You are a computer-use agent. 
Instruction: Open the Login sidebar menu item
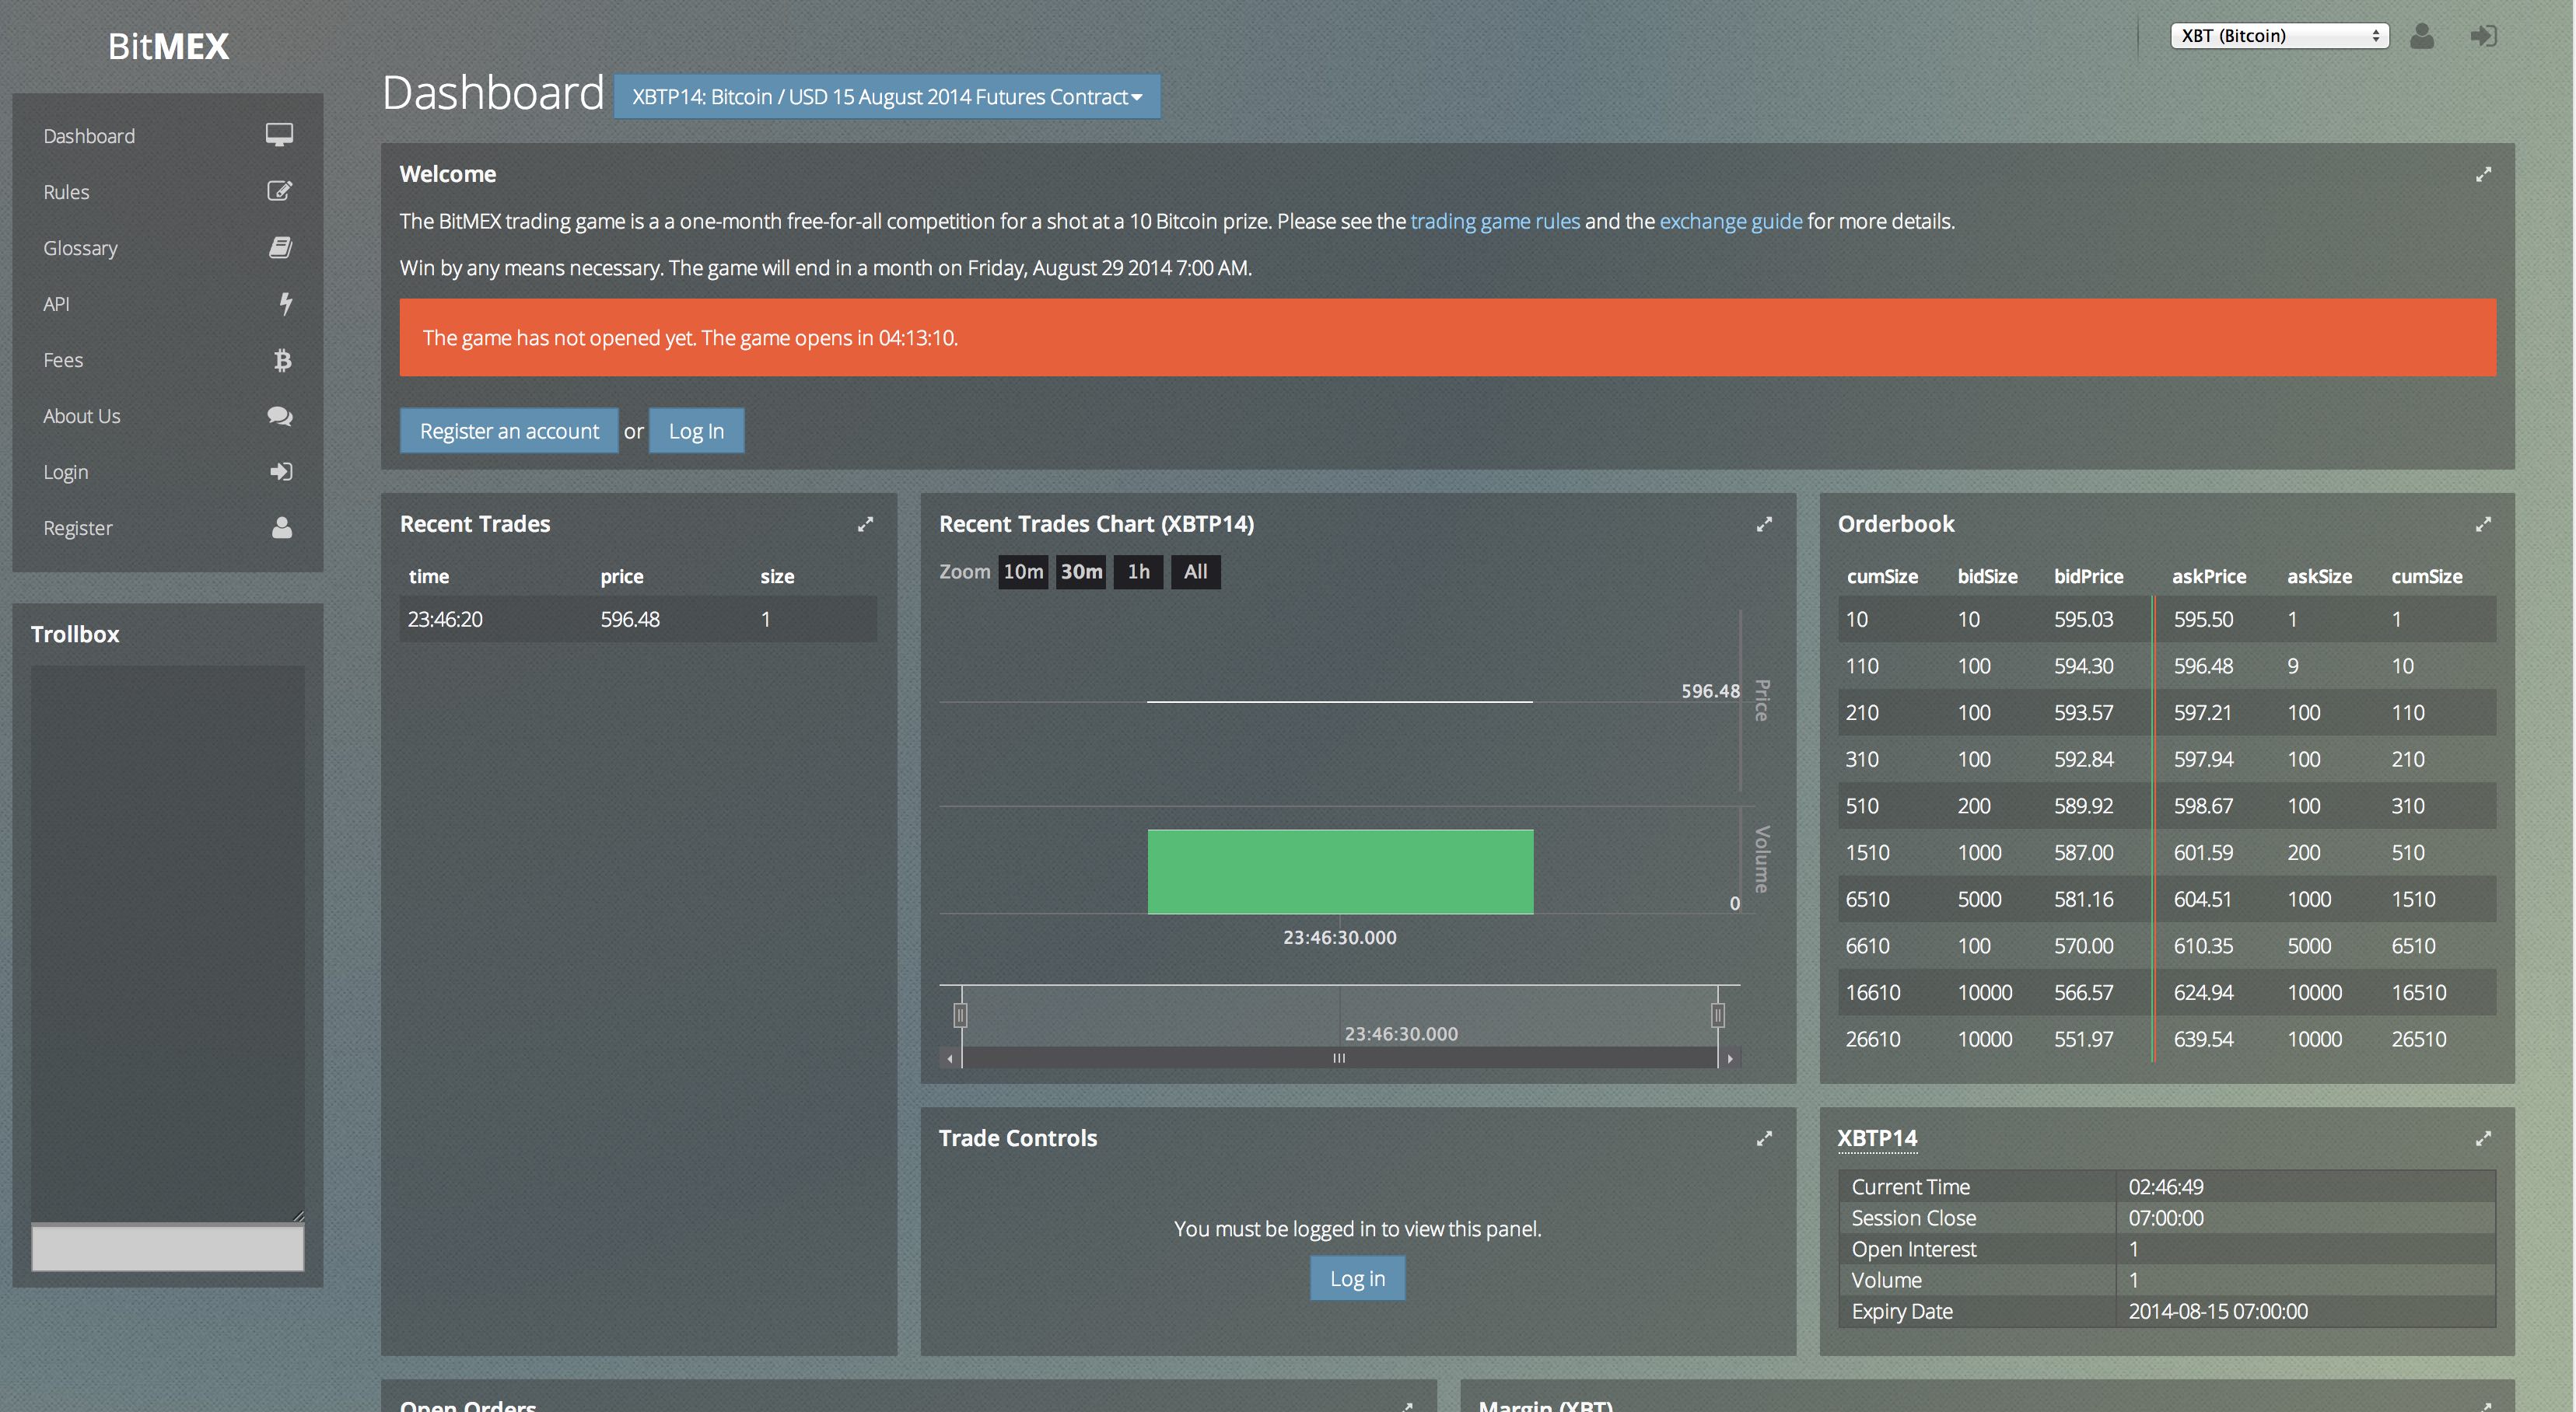(x=66, y=472)
